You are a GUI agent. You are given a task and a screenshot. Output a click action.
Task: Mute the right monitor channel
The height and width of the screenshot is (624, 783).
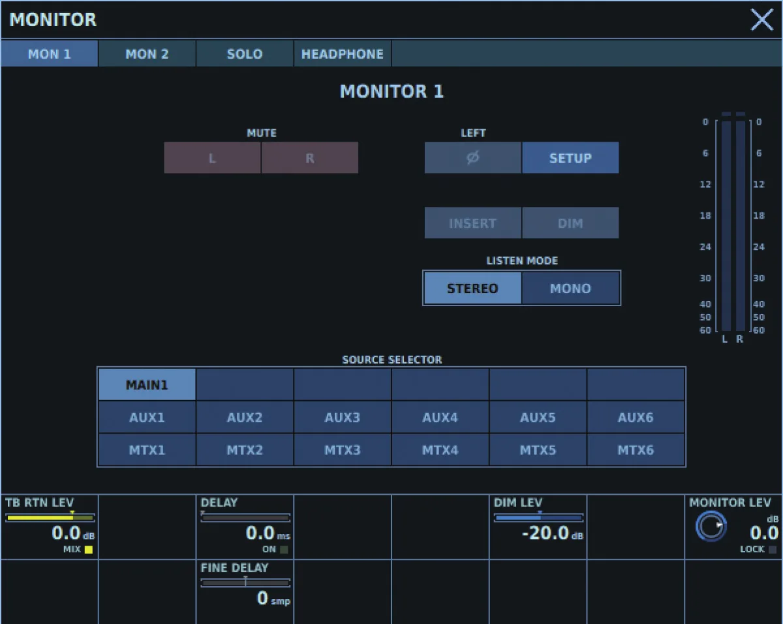point(310,158)
